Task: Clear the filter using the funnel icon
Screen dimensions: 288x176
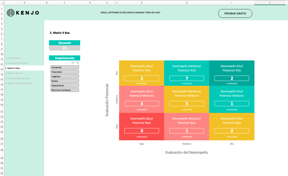Action: (x=77, y=63)
